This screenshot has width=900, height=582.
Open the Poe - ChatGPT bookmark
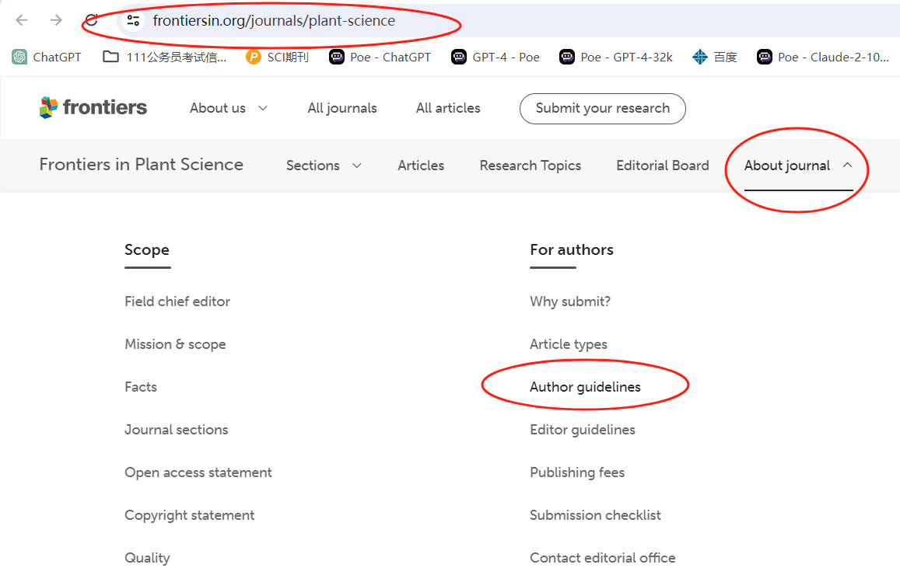380,57
